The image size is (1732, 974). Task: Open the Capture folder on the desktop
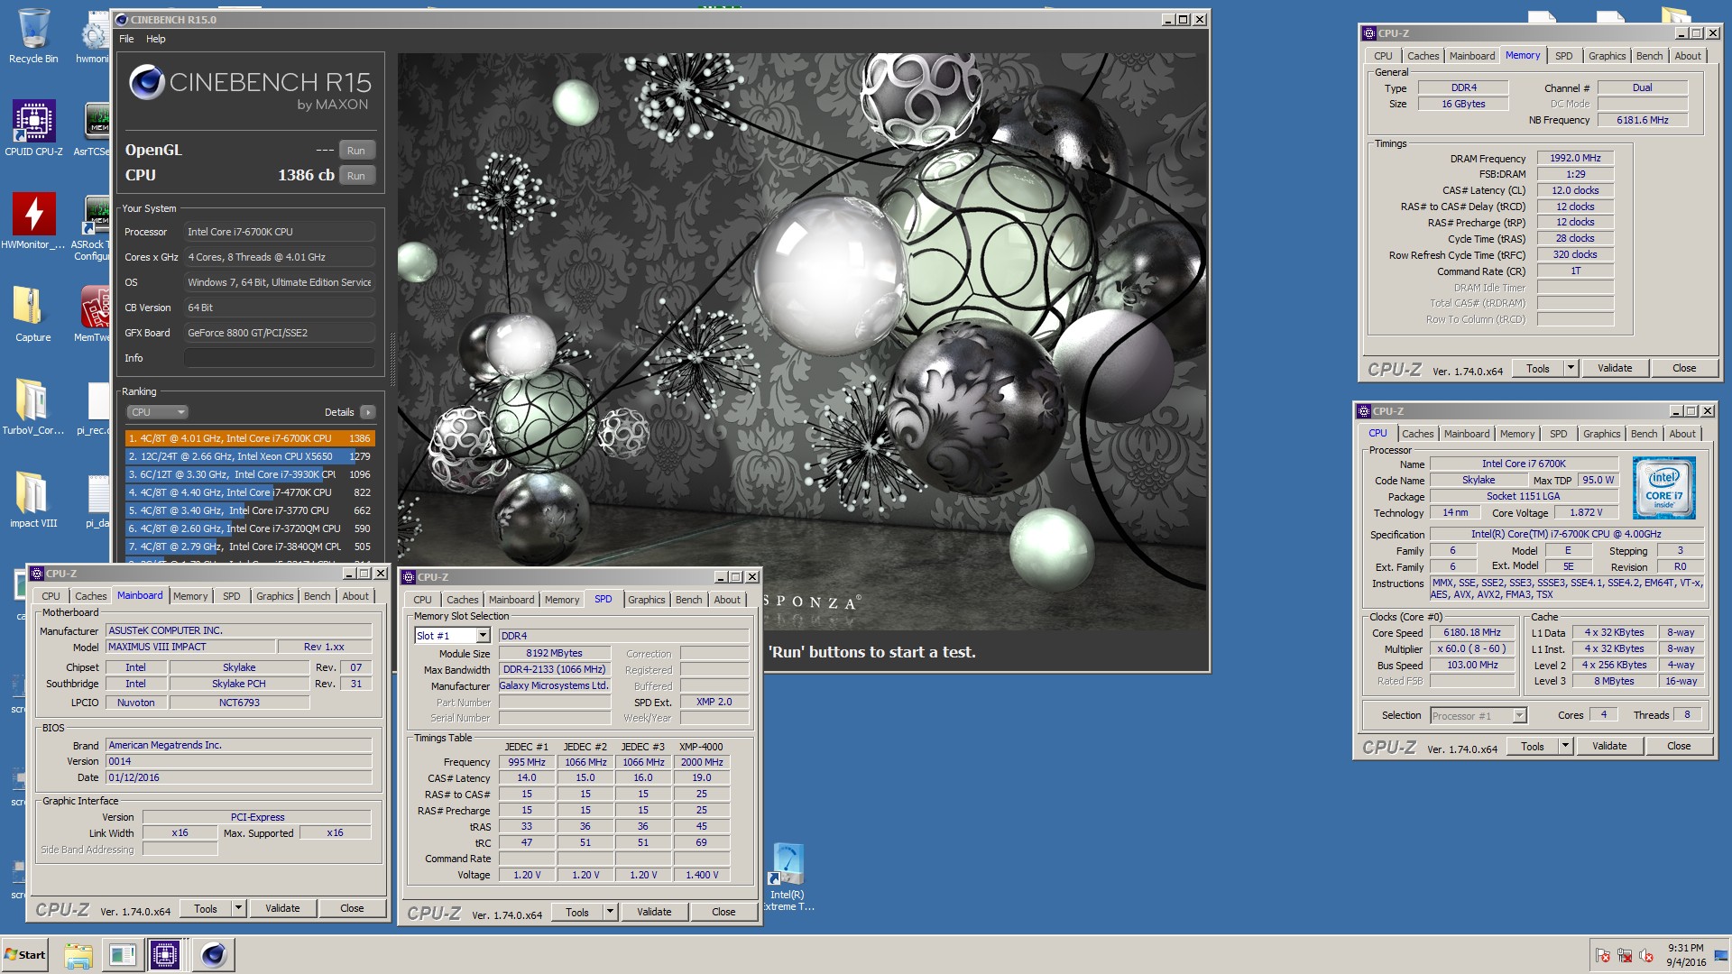coord(33,314)
